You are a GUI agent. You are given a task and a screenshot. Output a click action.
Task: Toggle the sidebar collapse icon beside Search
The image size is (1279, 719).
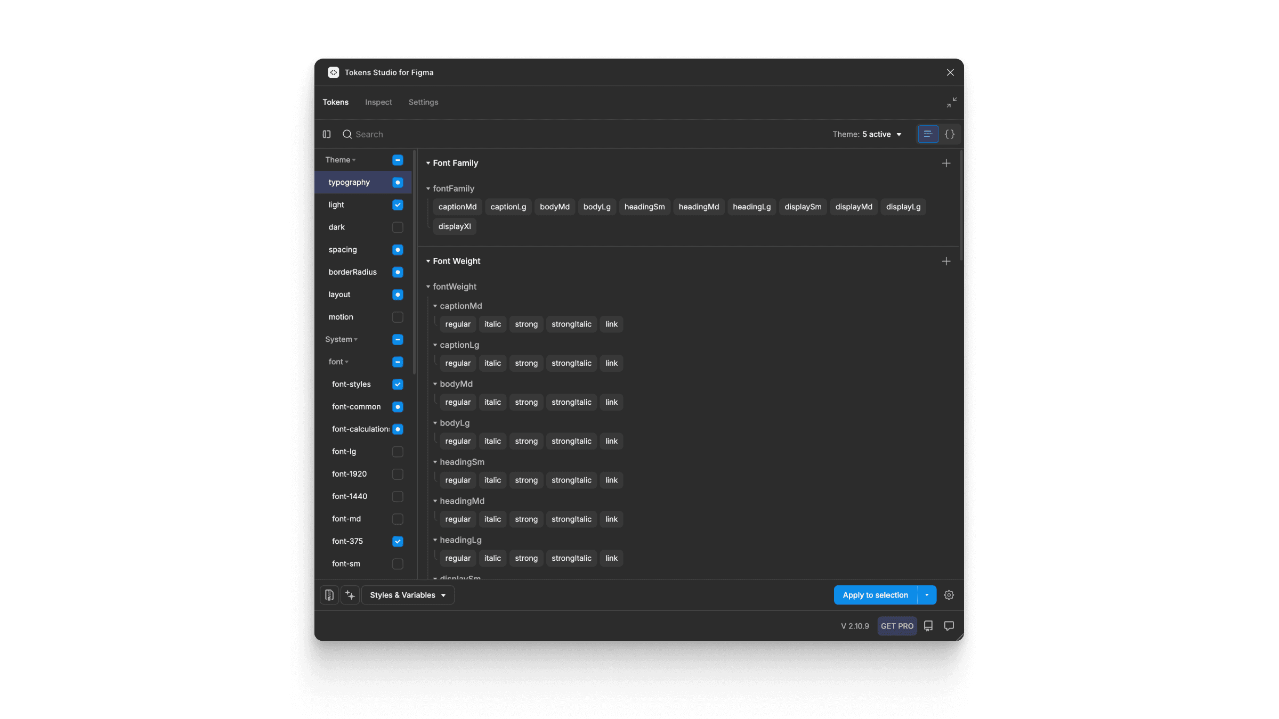327,134
